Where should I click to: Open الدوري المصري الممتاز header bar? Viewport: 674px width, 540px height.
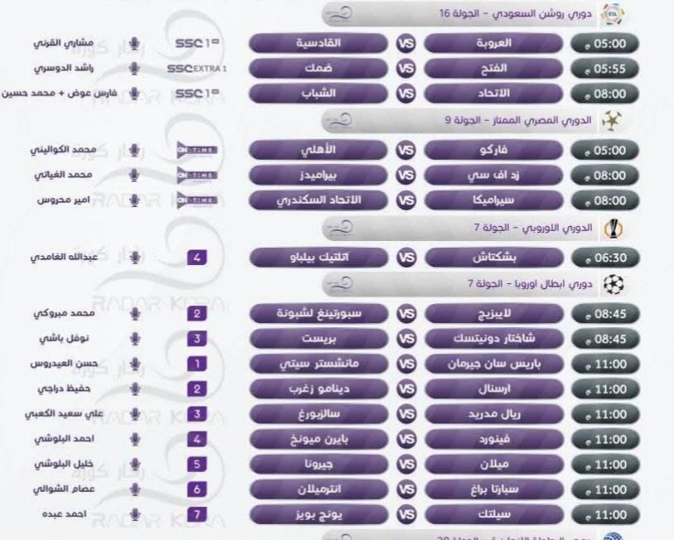(459, 121)
